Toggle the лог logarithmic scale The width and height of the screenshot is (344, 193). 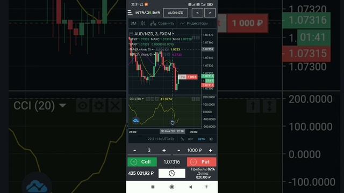tap(190, 139)
